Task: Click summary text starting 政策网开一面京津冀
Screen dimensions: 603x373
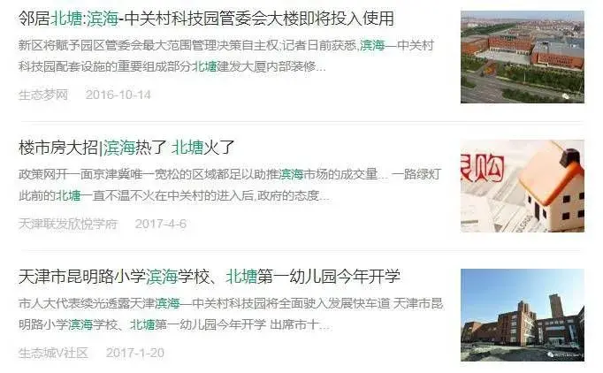Action: point(230,185)
